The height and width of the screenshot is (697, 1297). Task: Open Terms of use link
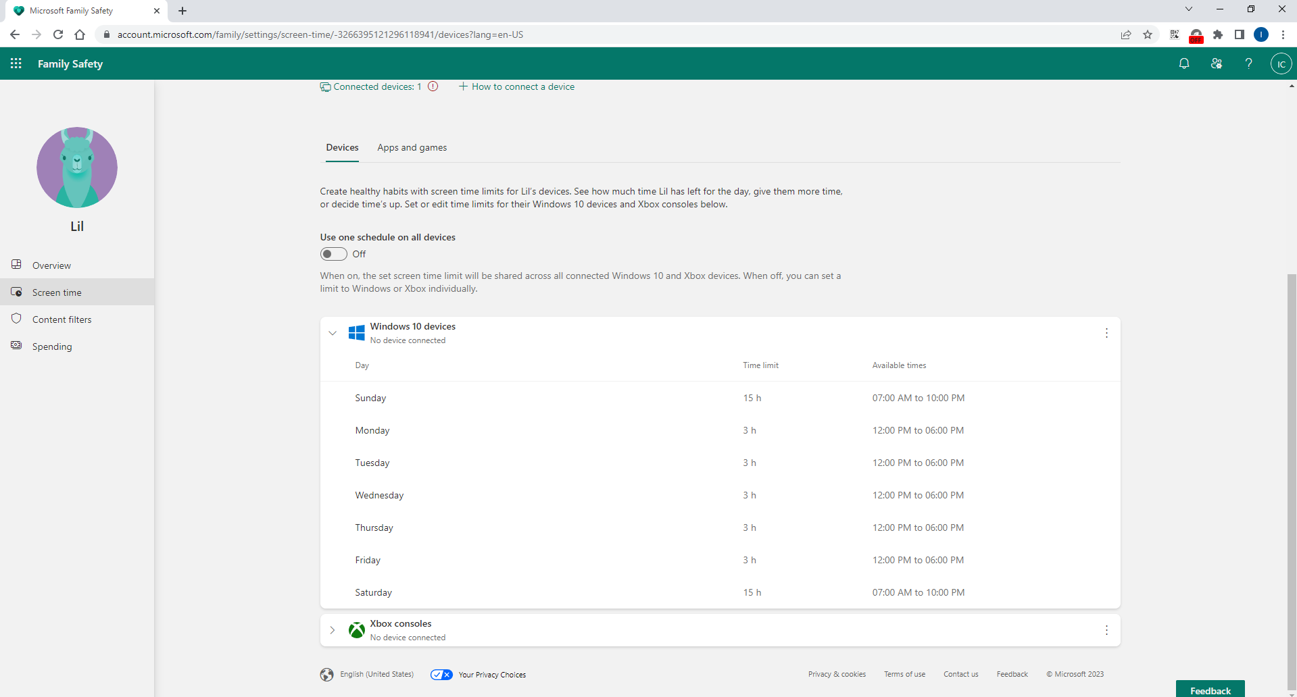coord(904,674)
